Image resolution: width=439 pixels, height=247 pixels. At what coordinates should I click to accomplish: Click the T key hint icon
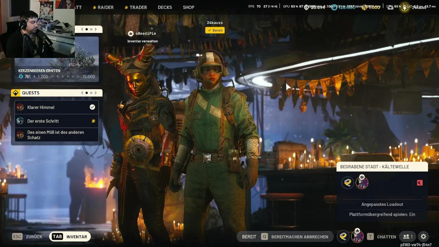tap(370, 237)
